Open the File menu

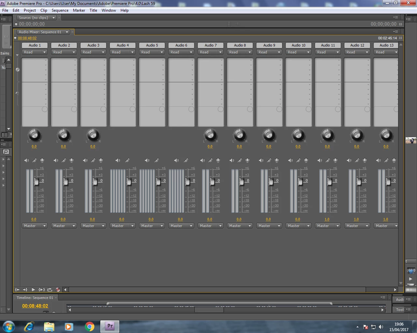tap(5, 10)
